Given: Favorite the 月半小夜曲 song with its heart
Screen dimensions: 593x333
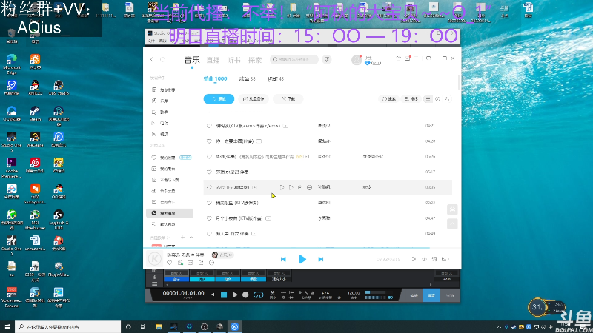Looking at the screenshot, I should 209,218.
